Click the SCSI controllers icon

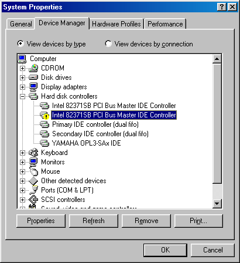tap(33, 200)
